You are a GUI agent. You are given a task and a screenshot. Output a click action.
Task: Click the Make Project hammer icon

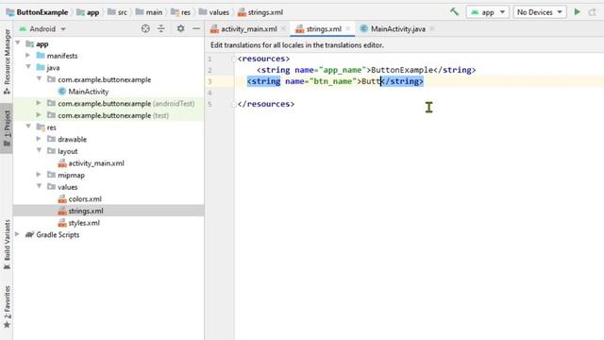tap(454, 12)
